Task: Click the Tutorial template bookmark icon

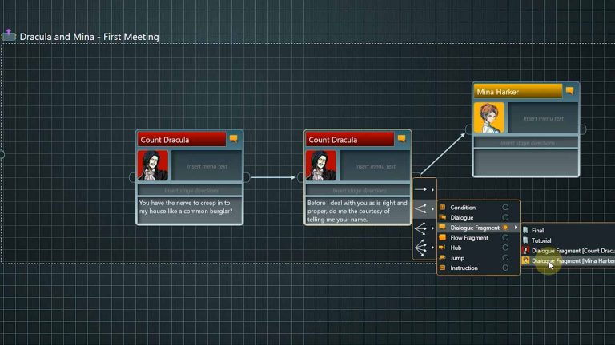Action: point(525,240)
